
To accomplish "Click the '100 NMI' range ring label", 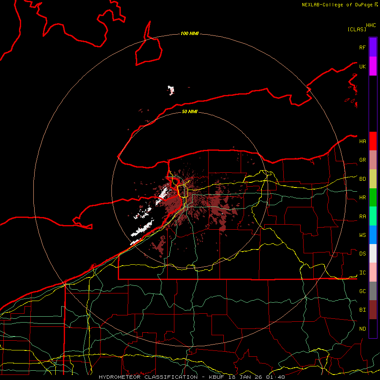I will [x=190, y=33].
